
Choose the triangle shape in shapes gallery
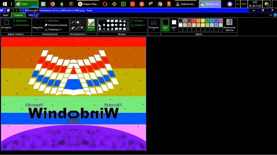125,21
